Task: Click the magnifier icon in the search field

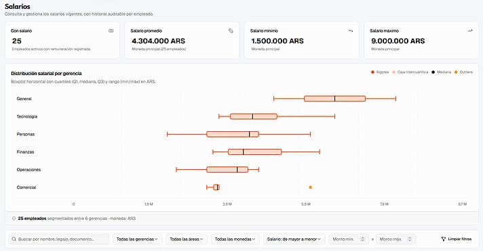Action: click(14, 239)
